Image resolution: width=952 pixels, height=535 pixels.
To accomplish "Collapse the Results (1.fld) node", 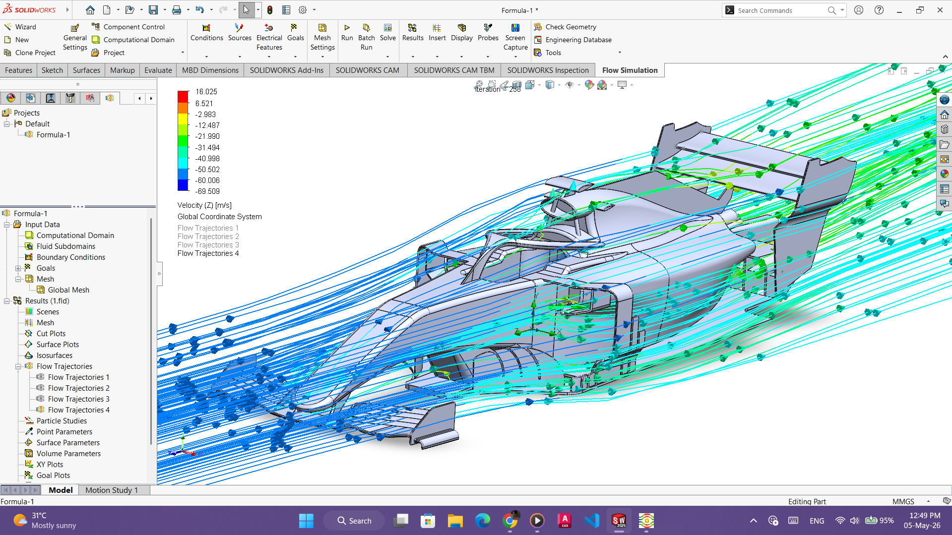I will pos(7,301).
